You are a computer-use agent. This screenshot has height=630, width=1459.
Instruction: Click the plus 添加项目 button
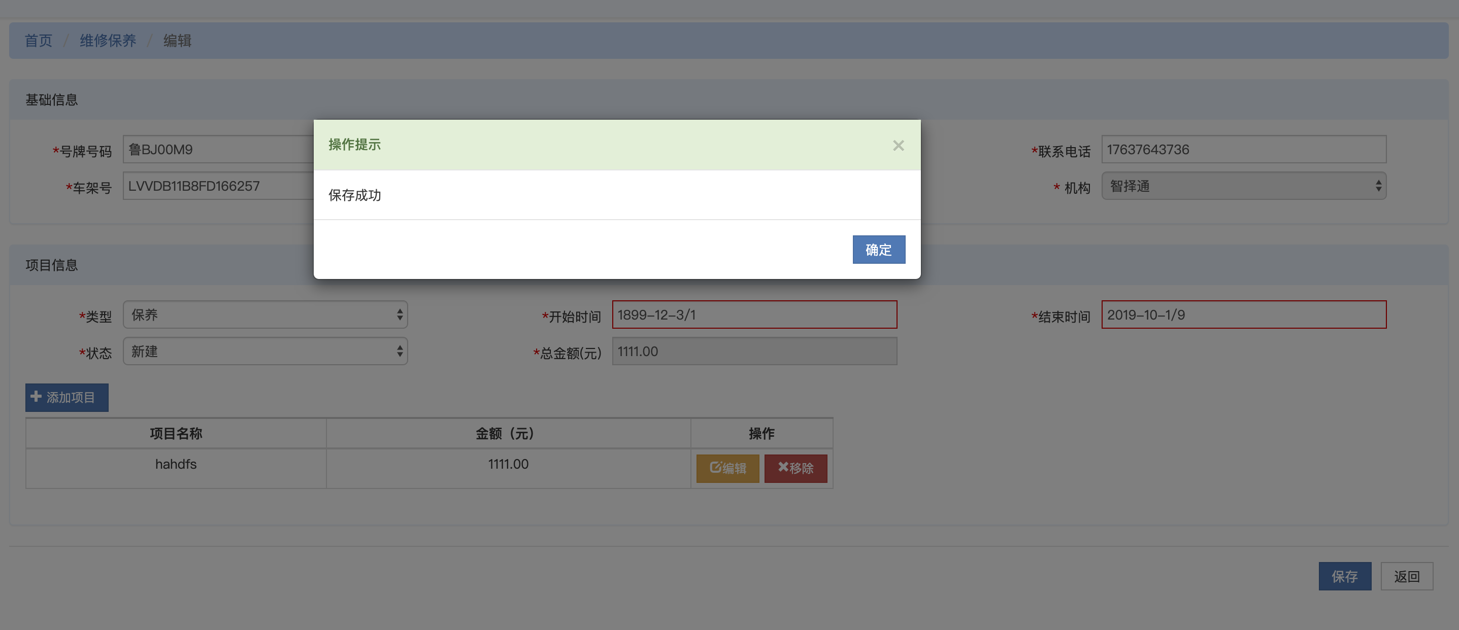(x=67, y=397)
